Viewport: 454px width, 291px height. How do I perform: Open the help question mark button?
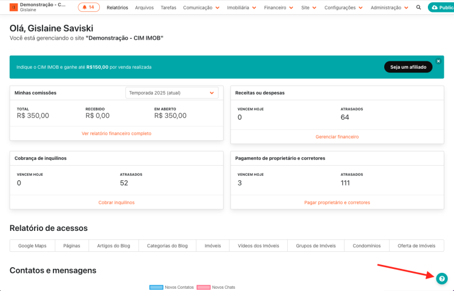tap(442, 279)
